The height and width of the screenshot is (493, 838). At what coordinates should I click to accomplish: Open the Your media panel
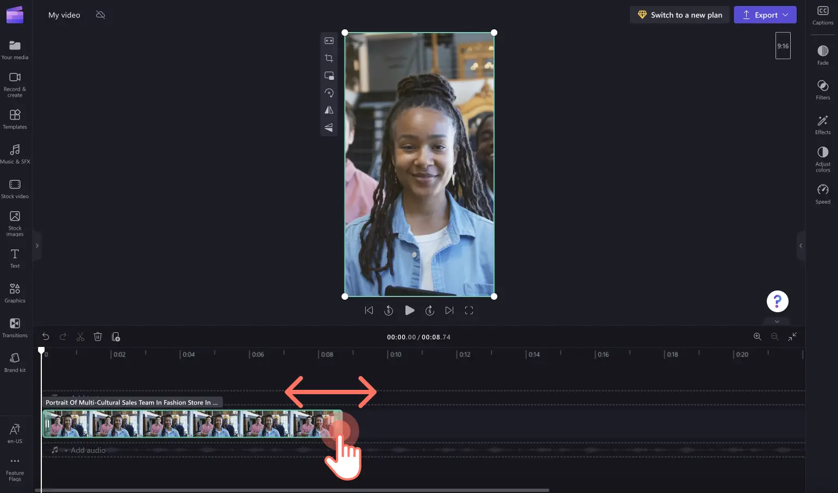coord(15,50)
